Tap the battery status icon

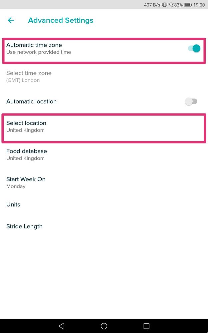188,5
